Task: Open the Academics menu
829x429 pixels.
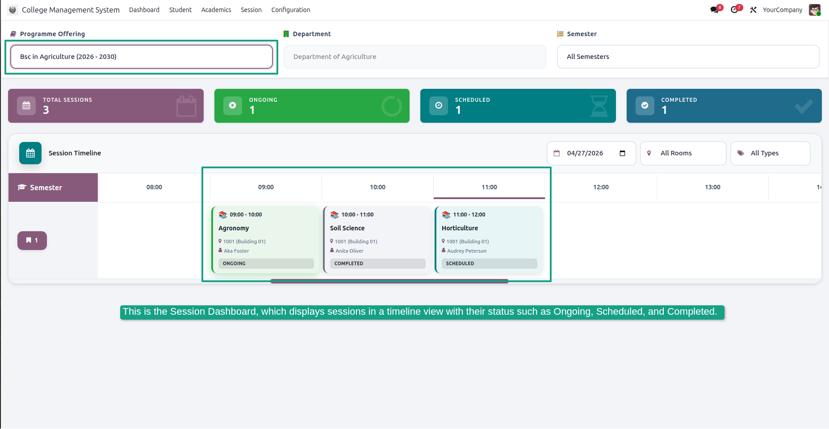Action: 216,10
